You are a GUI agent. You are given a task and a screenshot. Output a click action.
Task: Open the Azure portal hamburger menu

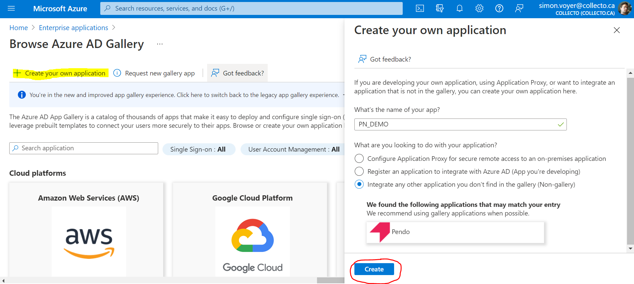coord(11,9)
